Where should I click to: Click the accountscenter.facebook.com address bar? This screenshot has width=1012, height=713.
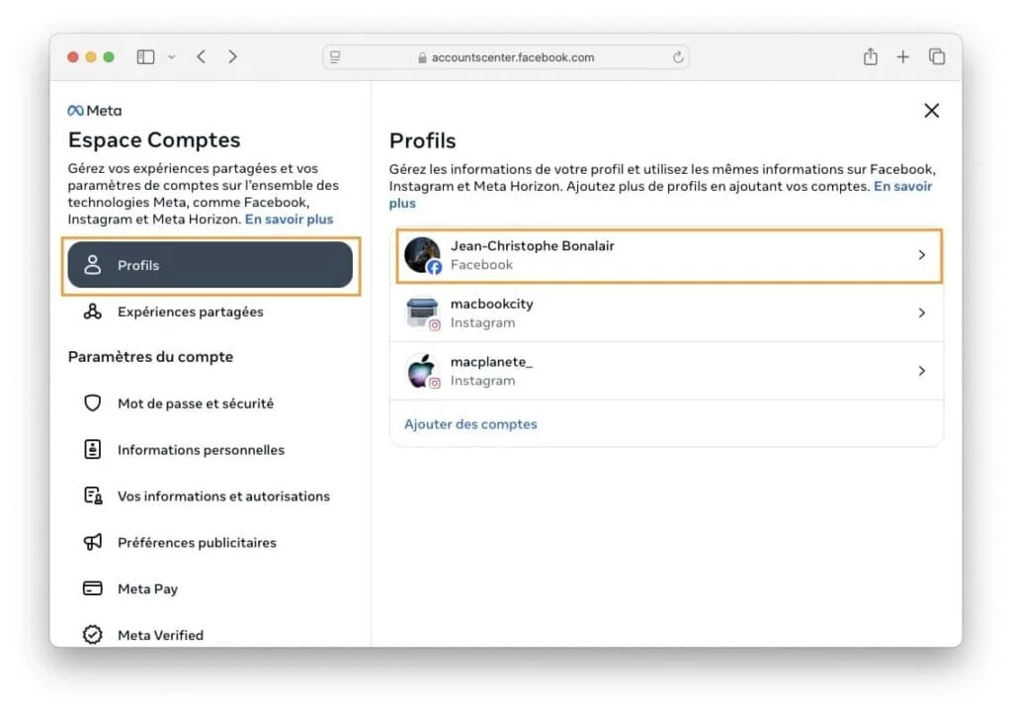click(x=506, y=57)
